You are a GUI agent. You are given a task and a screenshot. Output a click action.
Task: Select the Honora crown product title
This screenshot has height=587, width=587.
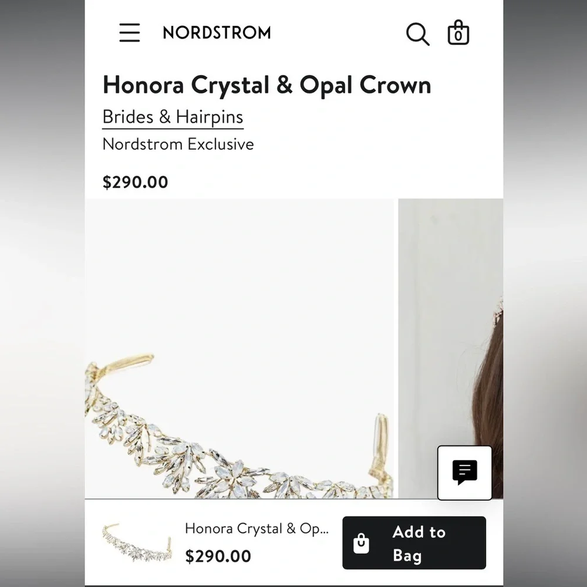coord(267,85)
